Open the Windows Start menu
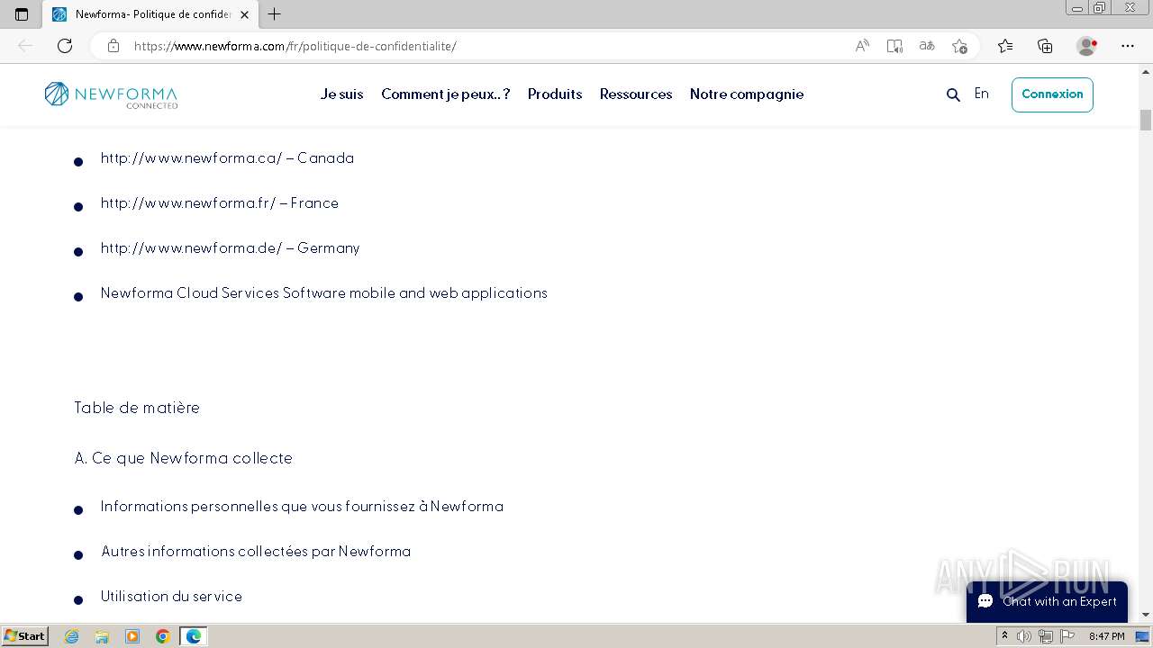This screenshot has width=1153, height=648. click(x=24, y=636)
